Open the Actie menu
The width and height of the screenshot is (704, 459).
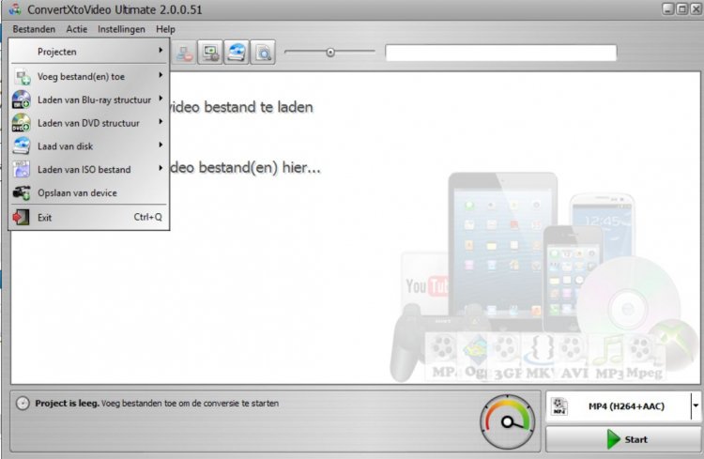tap(77, 29)
